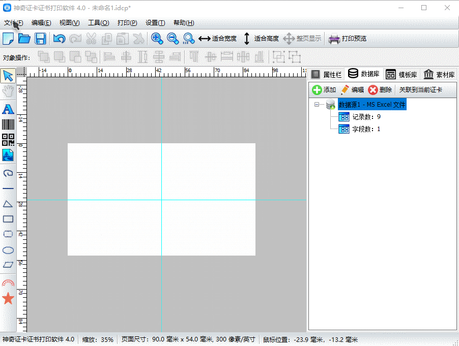Click the 添加 data source button

click(x=324, y=90)
